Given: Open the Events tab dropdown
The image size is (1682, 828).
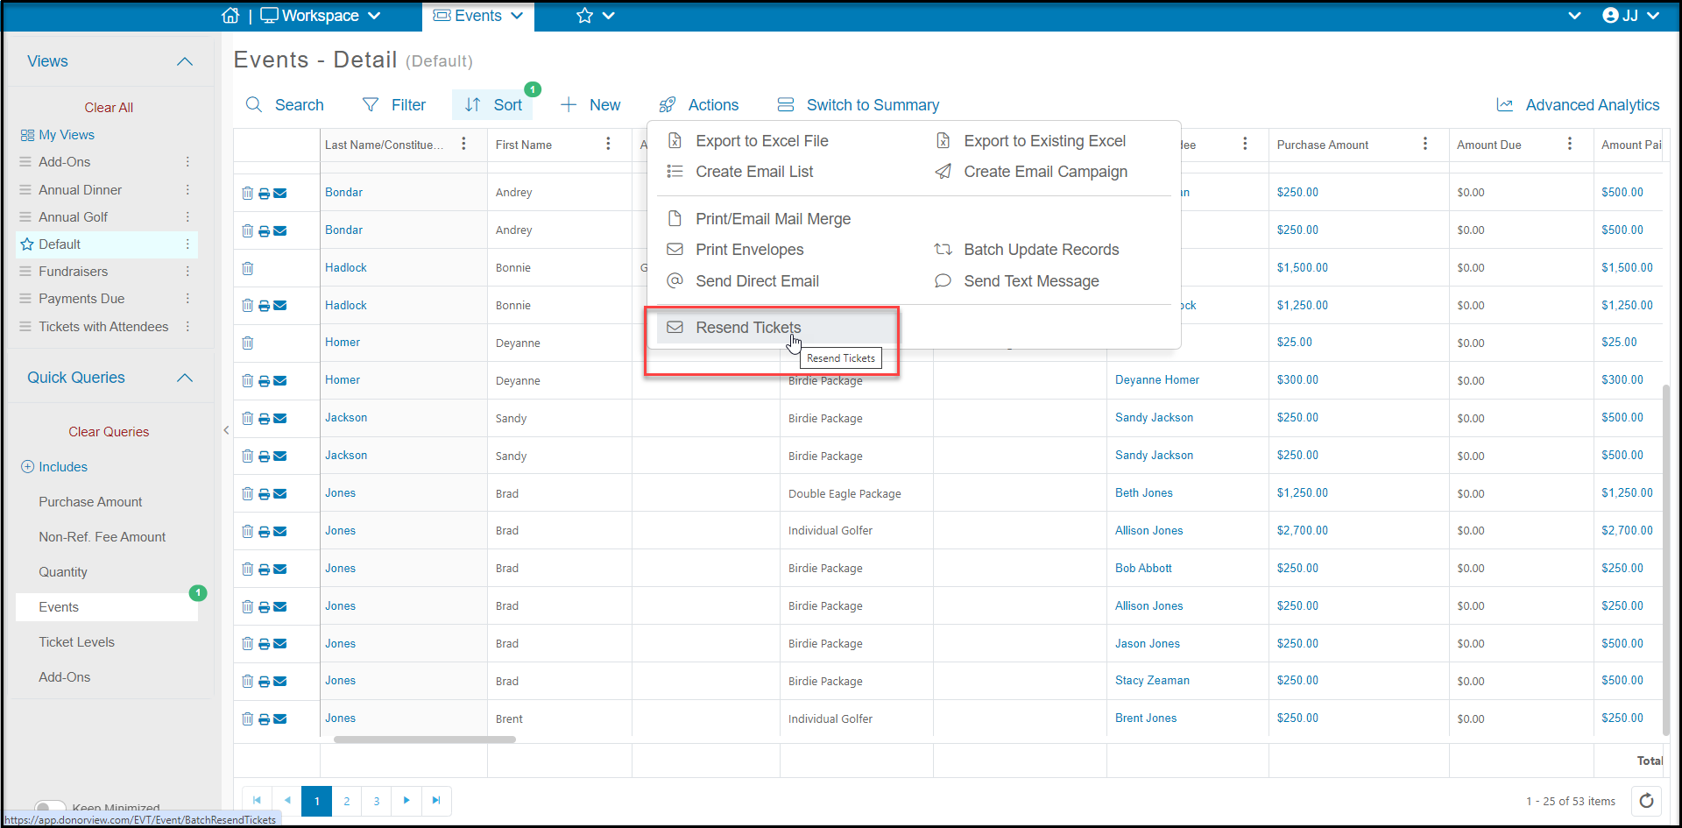Looking at the screenshot, I should click(478, 16).
